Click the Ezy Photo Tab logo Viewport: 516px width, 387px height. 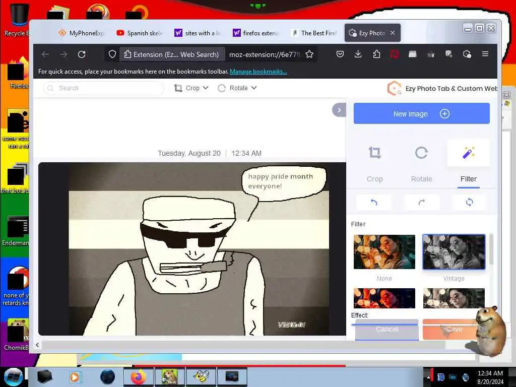(x=394, y=88)
